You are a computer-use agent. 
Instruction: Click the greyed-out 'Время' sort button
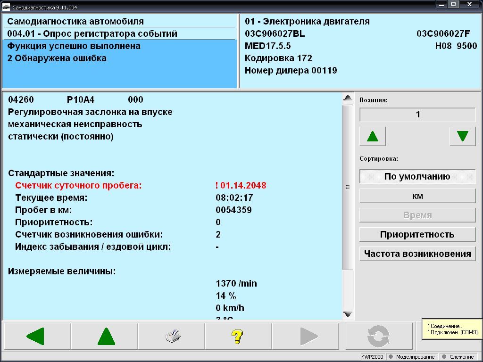(x=417, y=215)
